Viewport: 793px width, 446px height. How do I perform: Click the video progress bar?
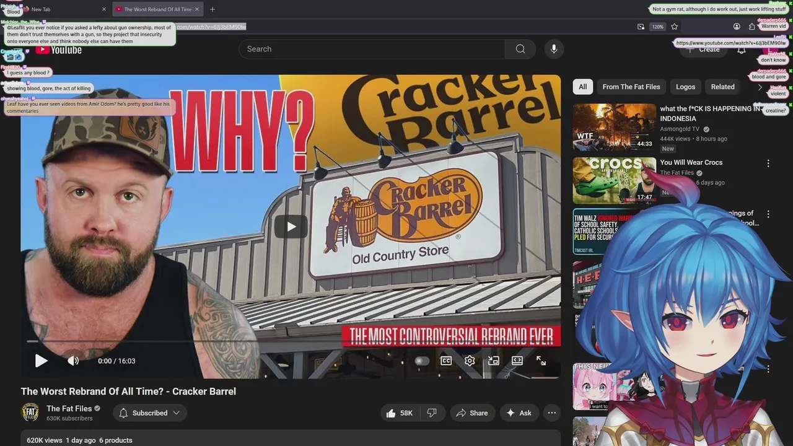(291, 341)
